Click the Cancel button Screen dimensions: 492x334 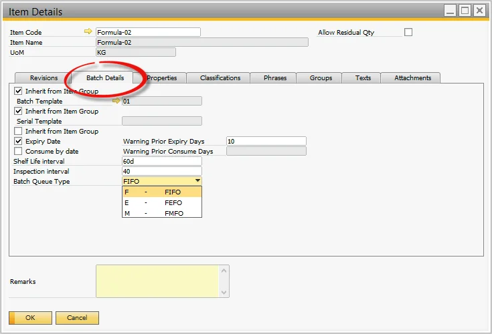[x=77, y=318]
